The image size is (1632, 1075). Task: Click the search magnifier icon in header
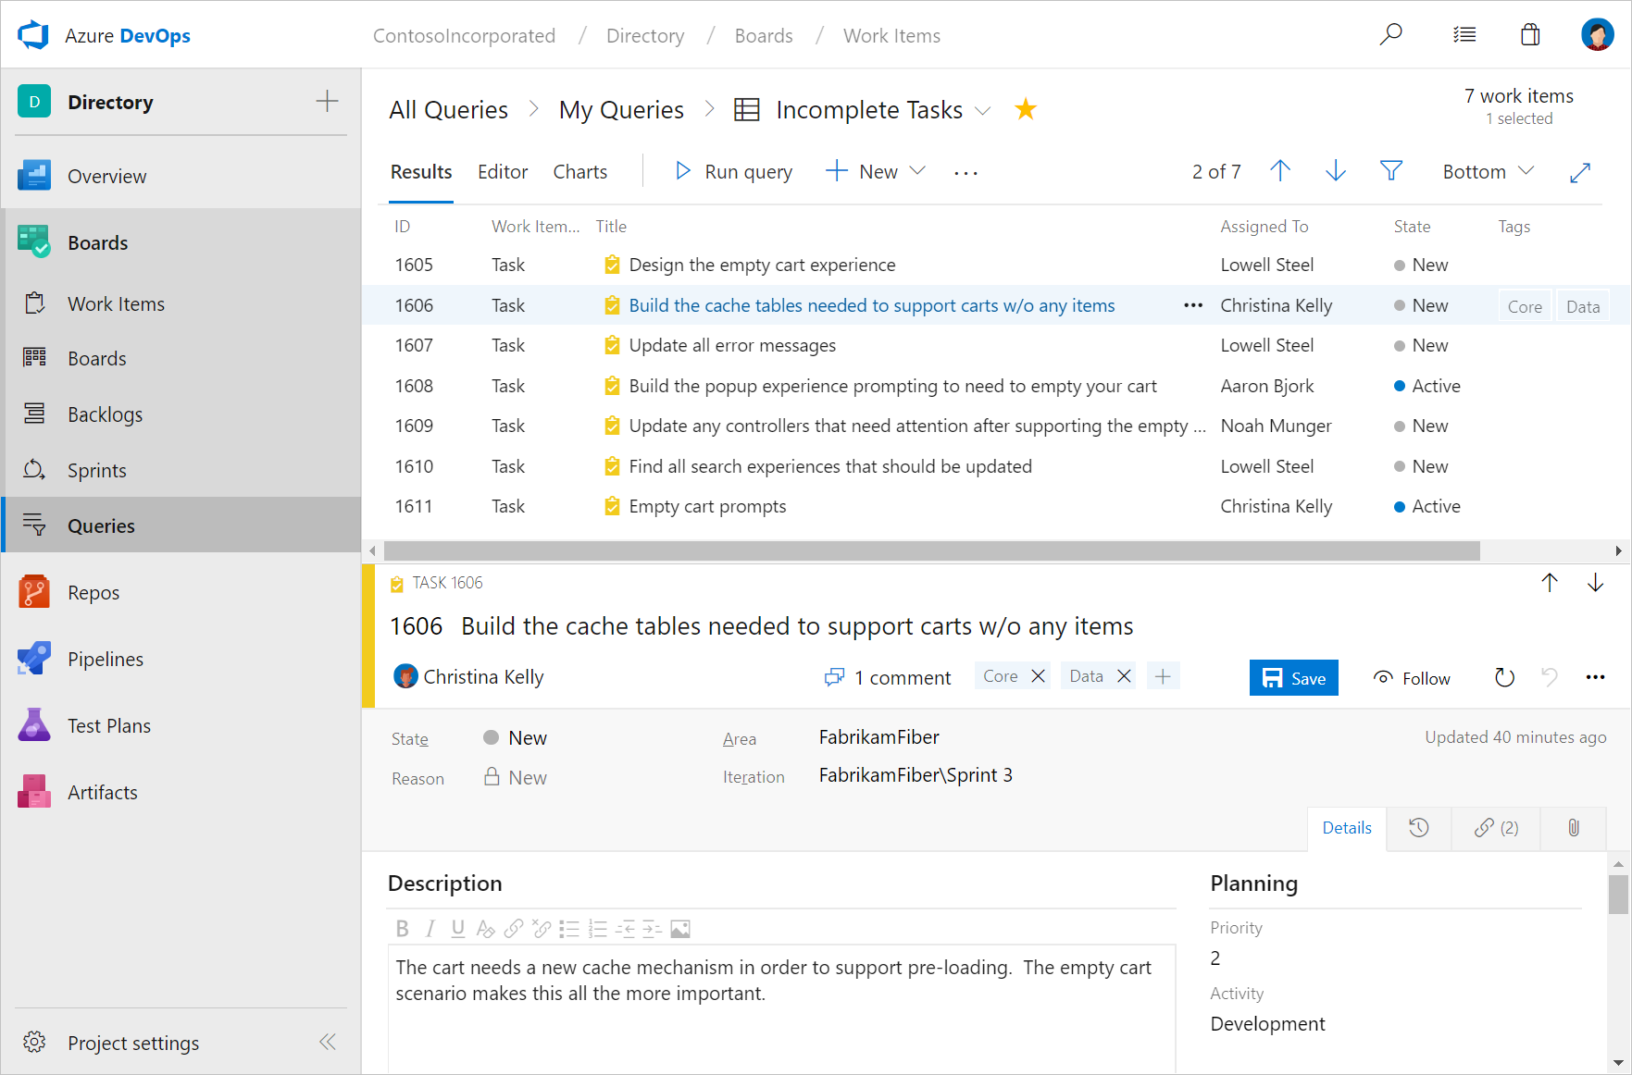[1390, 35]
